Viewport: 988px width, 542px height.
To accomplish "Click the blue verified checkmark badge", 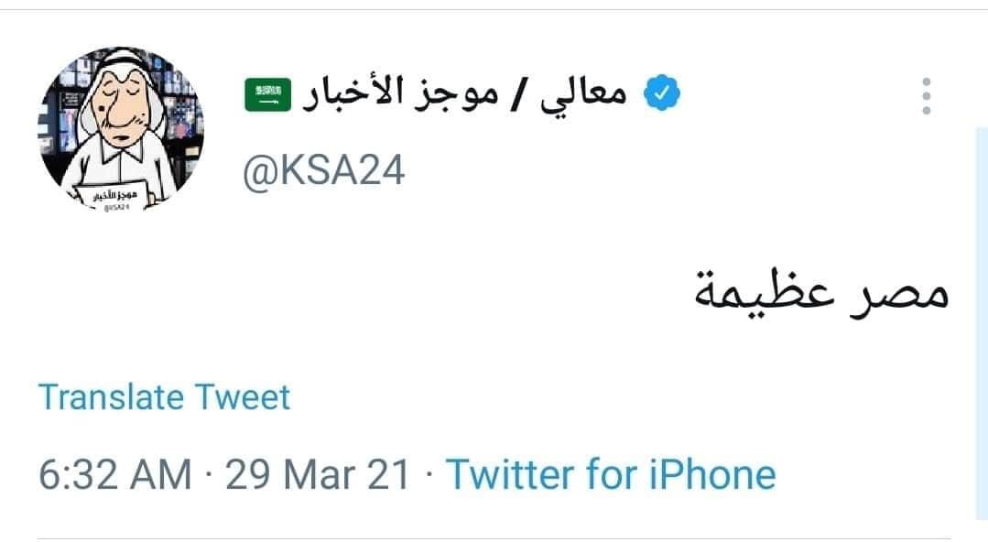I will [x=662, y=92].
